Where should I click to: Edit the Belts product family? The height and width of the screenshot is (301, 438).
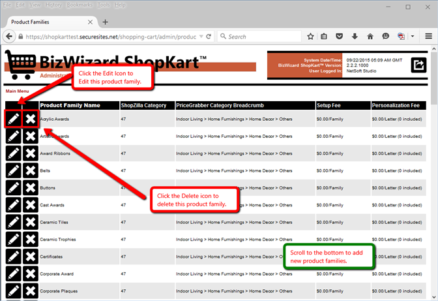pyautogui.click(x=14, y=170)
